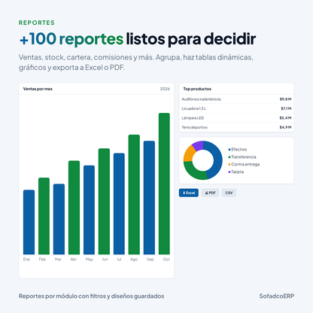Click the PDF export button

click(x=210, y=193)
